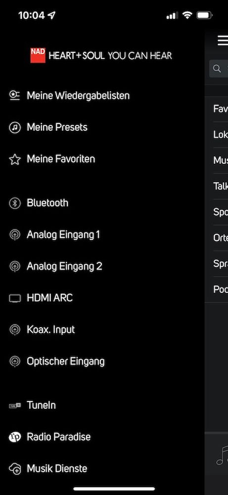Image resolution: width=228 pixels, height=495 pixels.
Task: Tap the HDMI ARC television icon
Action: (14, 298)
